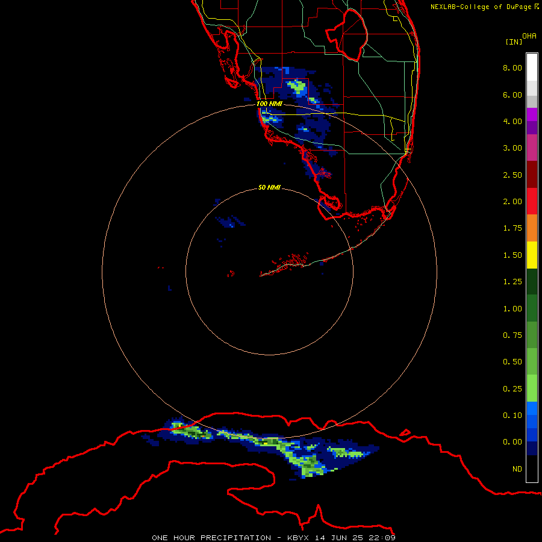The height and width of the screenshot is (542, 542).
Task: Click the 0.25 legend value
Action: [x=512, y=389]
